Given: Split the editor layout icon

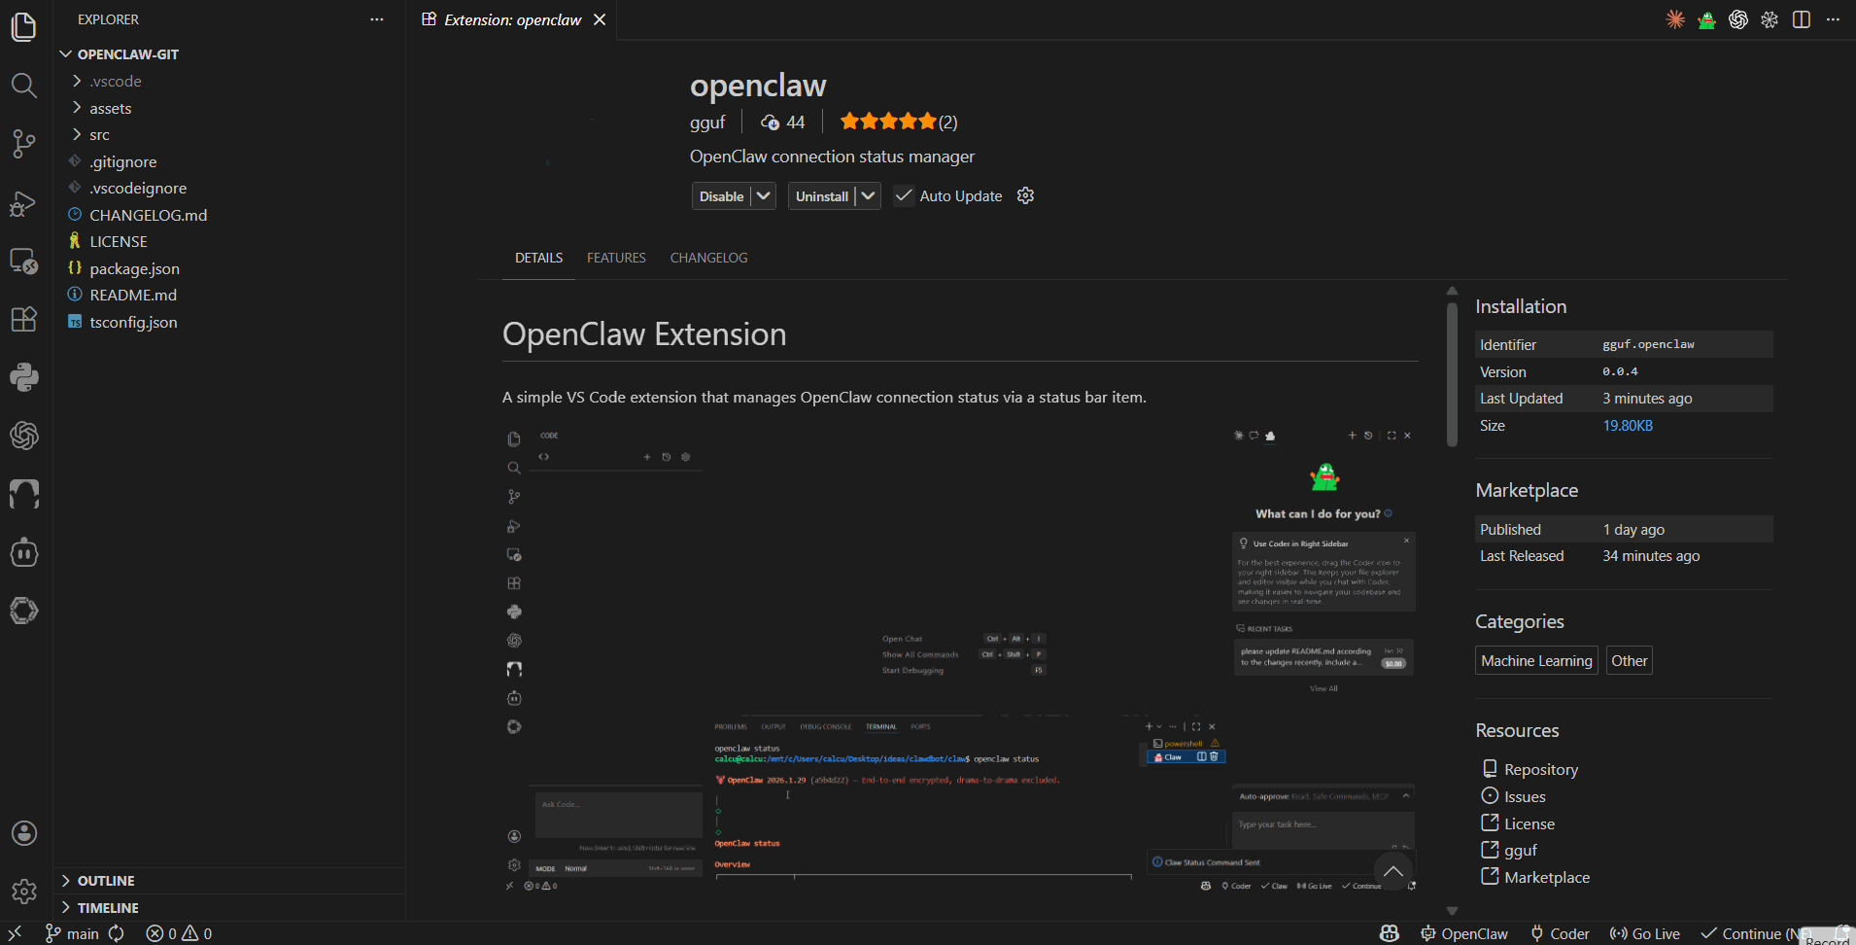Looking at the screenshot, I should [1802, 19].
